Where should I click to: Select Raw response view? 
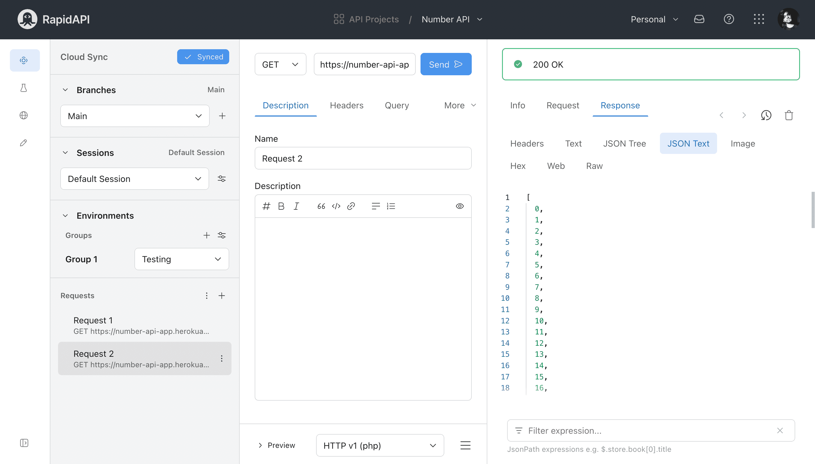(594, 166)
